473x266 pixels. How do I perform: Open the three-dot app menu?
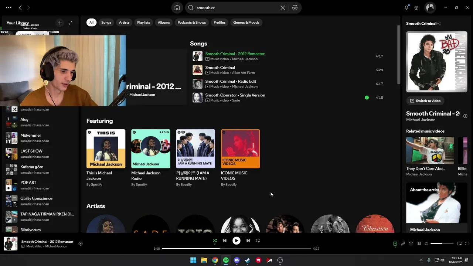pyautogui.click(x=8, y=8)
